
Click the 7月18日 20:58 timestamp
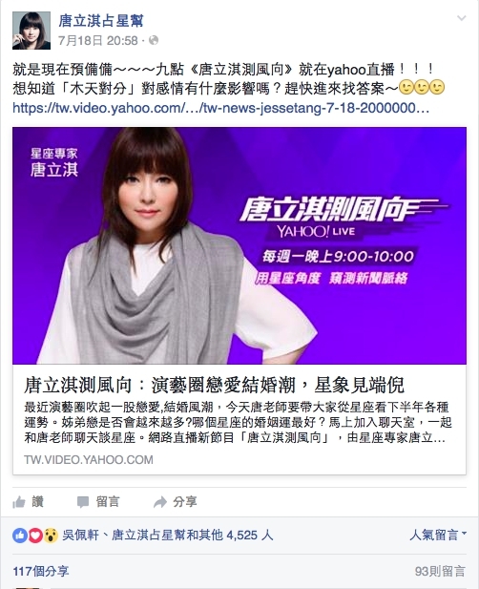click(98, 40)
